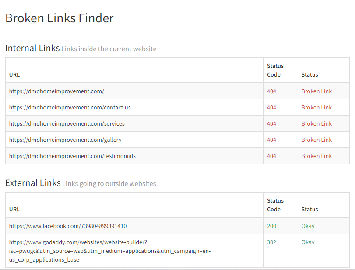Click the External Links section heading

click(x=33, y=183)
